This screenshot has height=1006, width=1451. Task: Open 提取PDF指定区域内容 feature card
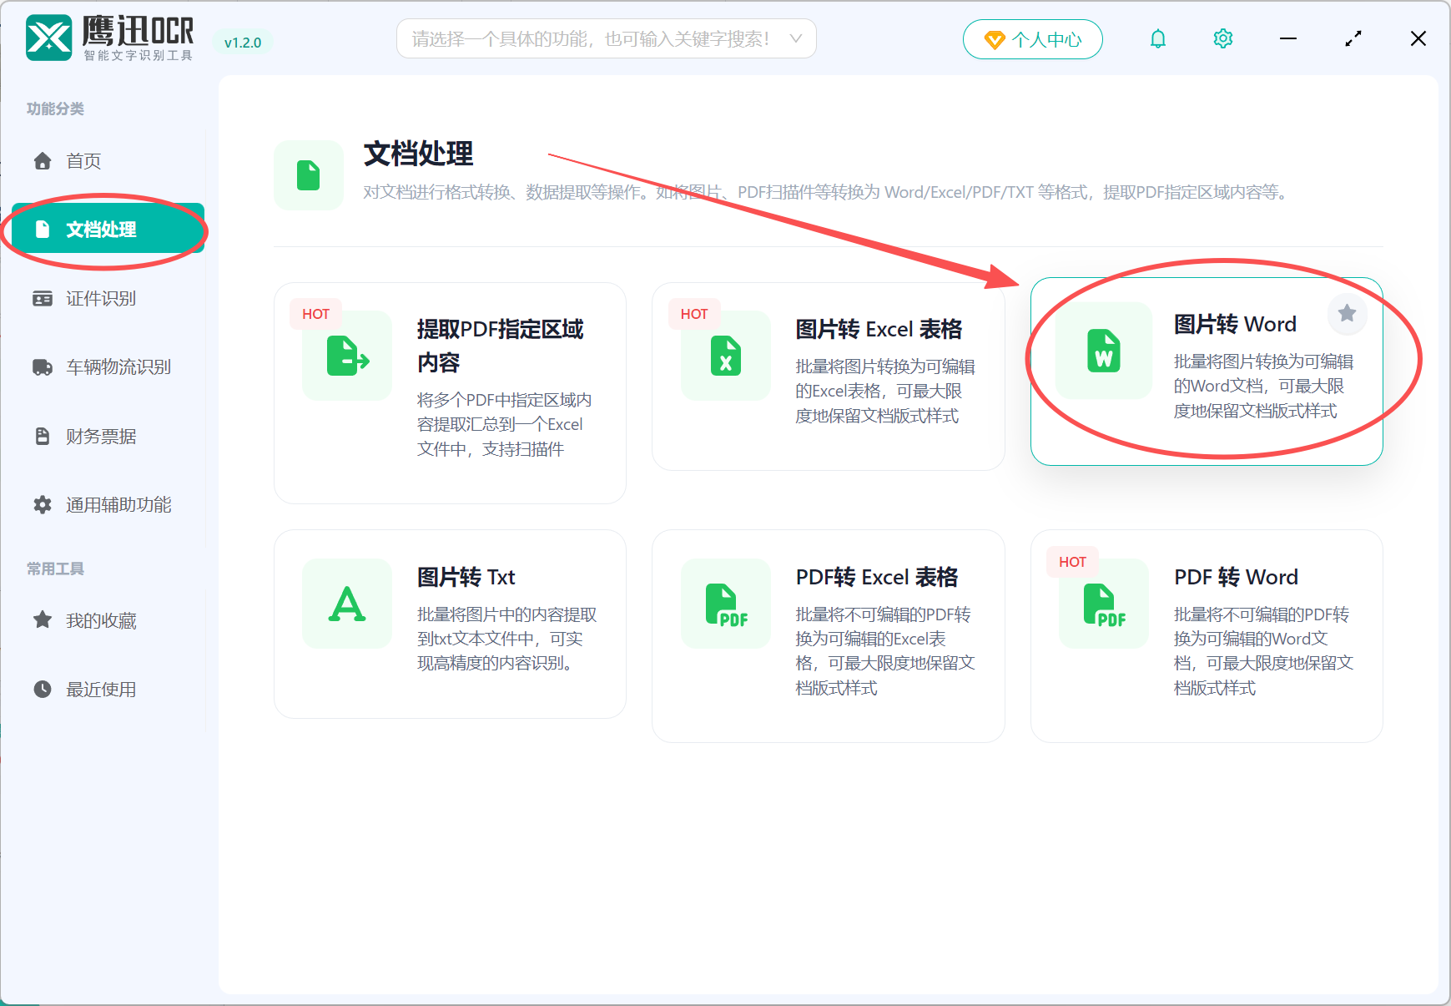[450, 392]
